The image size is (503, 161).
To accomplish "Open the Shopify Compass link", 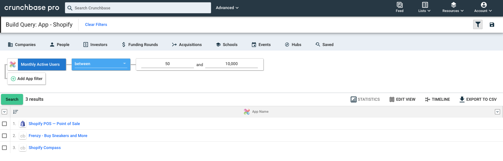I will click(45, 148).
